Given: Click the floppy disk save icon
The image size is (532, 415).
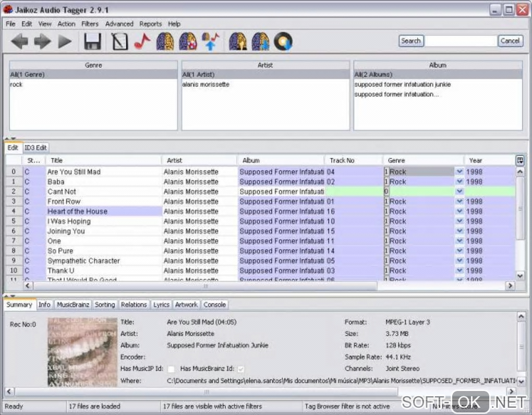Looking at the screenshot, I should (92, 42).
